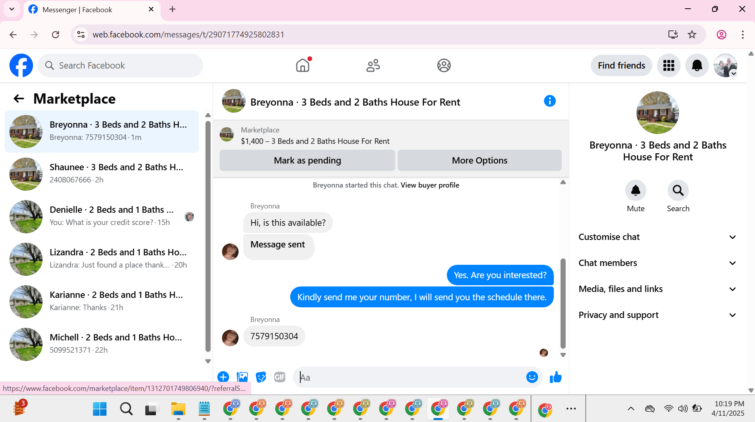
Task: Open Lizandra chat in Marketplace list
Action: click(x=102, y=259)
